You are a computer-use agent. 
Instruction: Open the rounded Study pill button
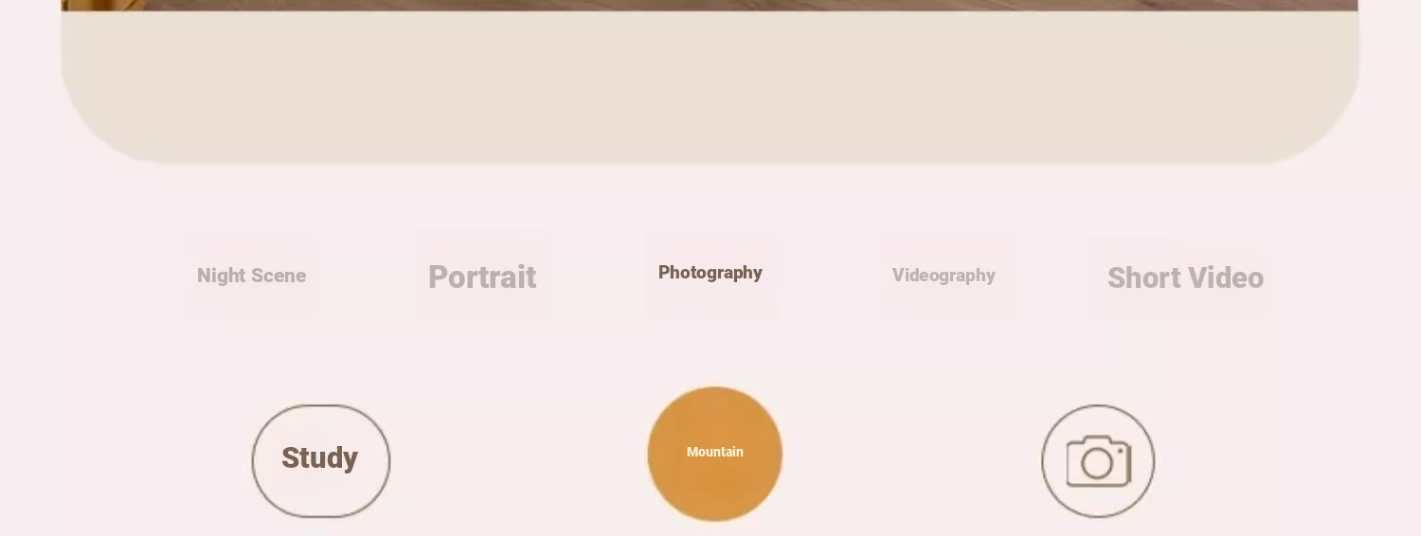coord(320,461)
